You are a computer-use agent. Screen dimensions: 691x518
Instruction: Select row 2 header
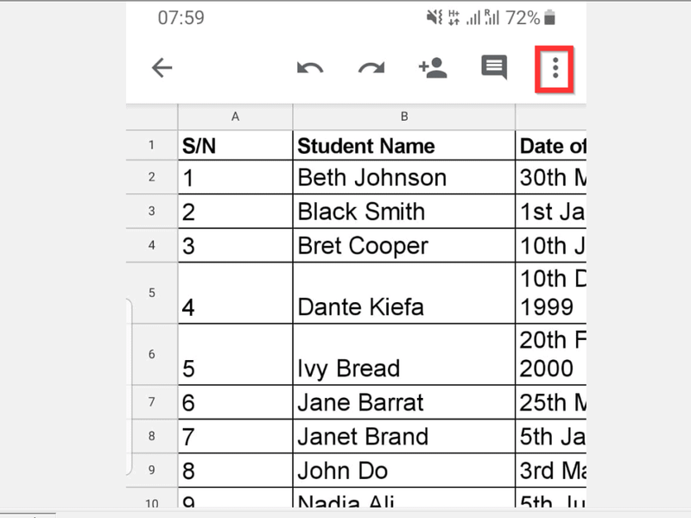pyautogui.click(x=152, y=177)
